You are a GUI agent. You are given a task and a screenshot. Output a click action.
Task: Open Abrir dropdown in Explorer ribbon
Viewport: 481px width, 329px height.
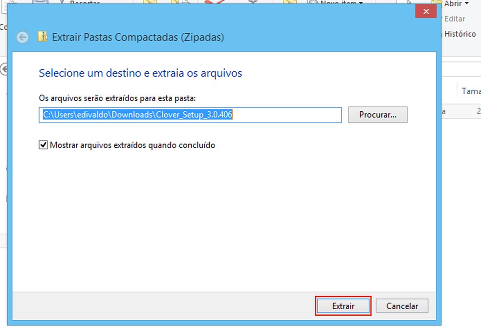point(457,4)
